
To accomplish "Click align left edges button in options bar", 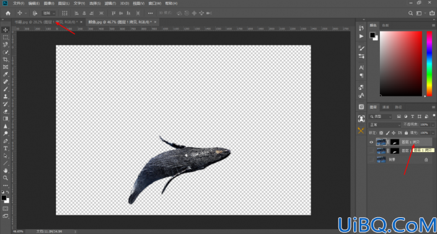I will (77, 13).
